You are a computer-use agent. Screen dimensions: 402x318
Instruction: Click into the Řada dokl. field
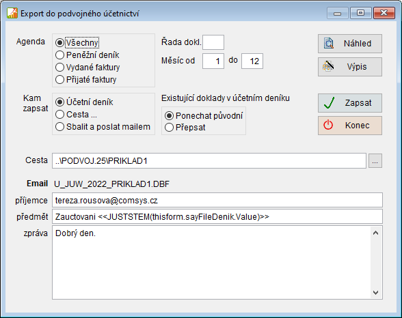pyautogui.click(x=213, y=42)
